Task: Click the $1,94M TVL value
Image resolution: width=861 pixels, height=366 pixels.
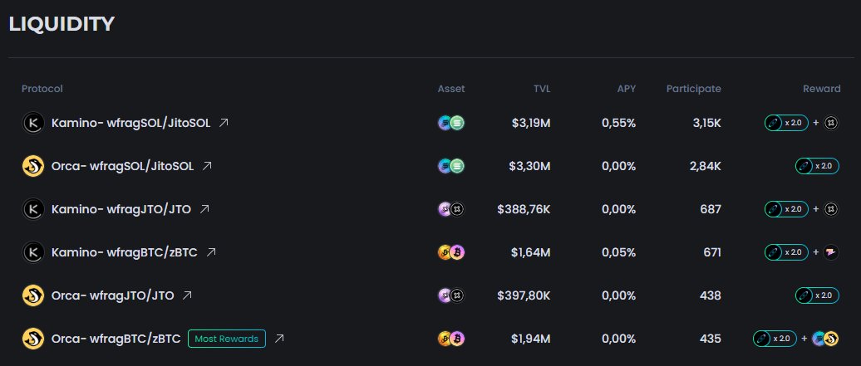Action: click(x=530, y=339)
